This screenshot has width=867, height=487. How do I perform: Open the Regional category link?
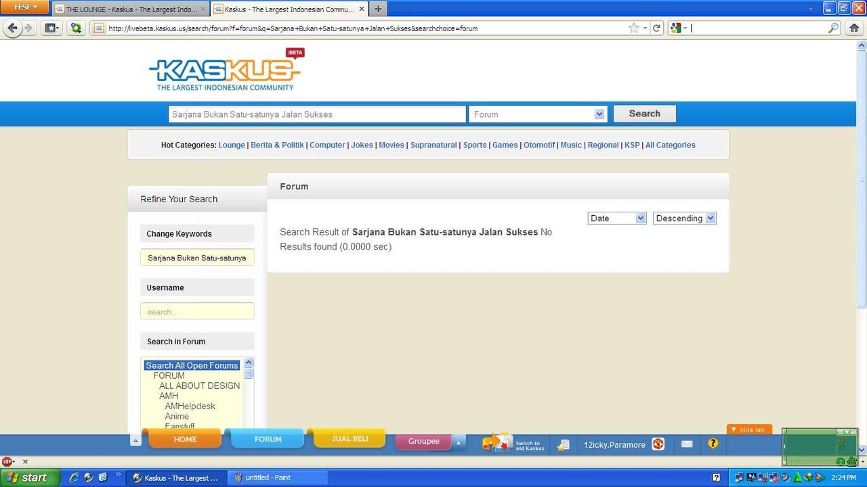603,145
